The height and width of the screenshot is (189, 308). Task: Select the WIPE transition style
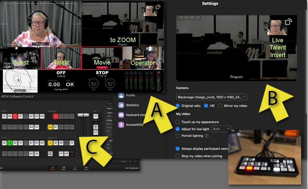tap(61, 143)
